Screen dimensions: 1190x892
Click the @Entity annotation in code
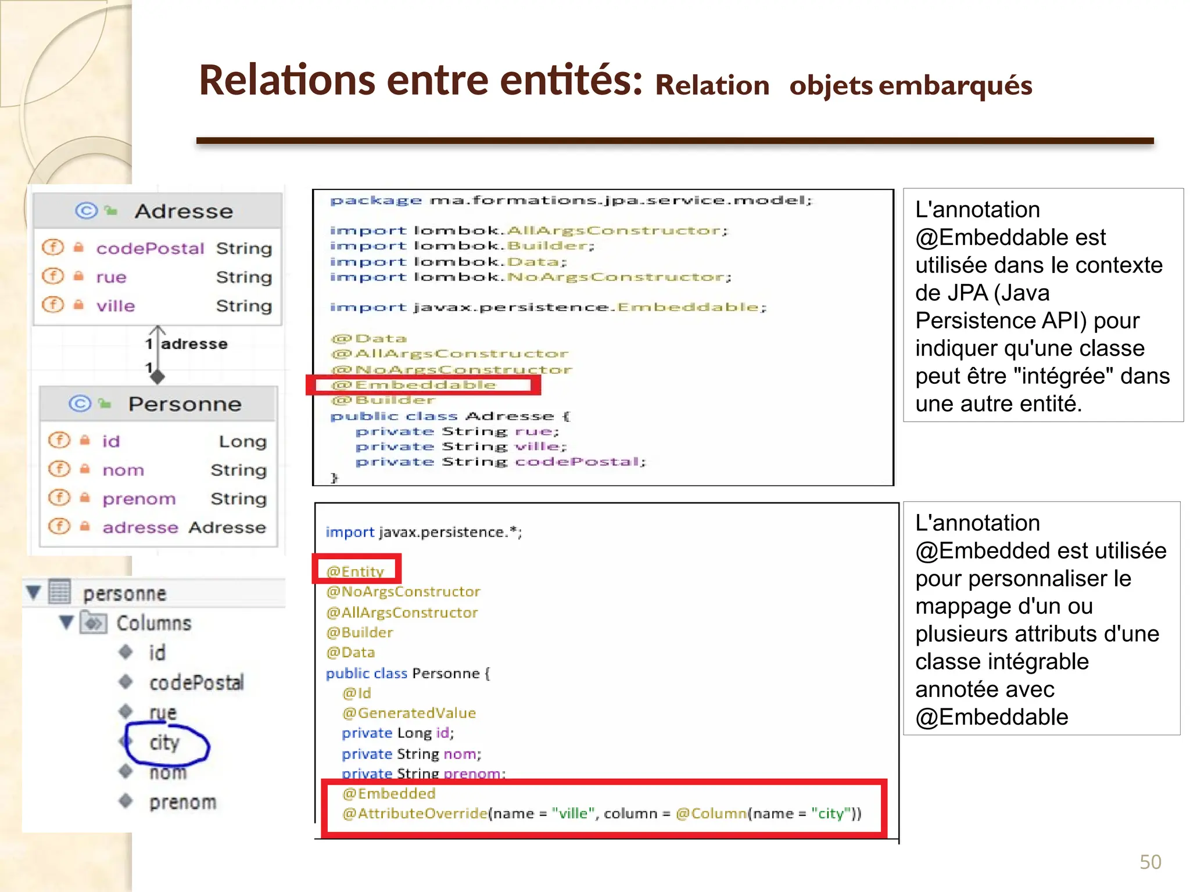(x=355, y=571)
